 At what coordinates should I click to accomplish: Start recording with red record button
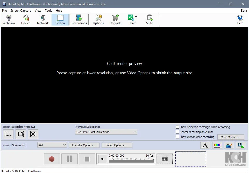click(52, 159)
